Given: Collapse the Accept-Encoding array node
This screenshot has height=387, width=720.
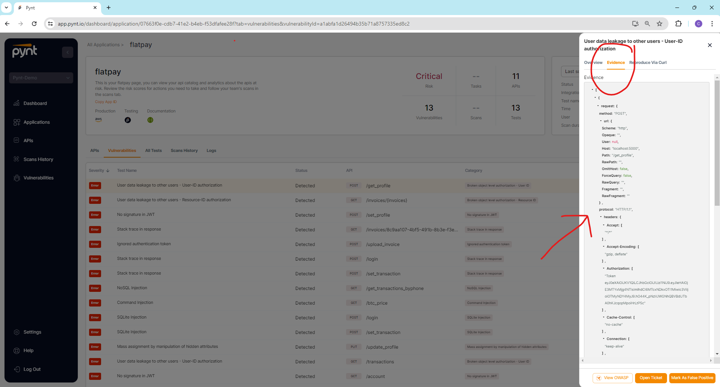Looking at the screenshot, I should click(604, 246).
